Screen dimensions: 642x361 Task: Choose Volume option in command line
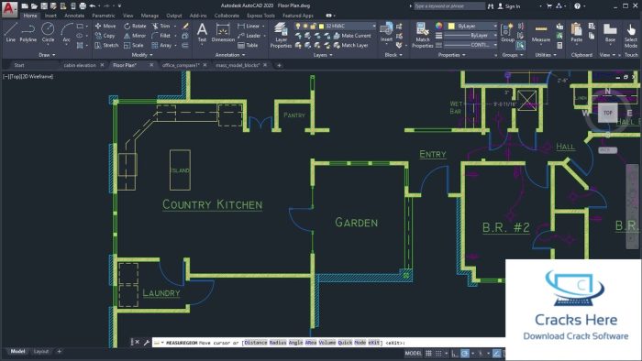click(x=327, y=343)
